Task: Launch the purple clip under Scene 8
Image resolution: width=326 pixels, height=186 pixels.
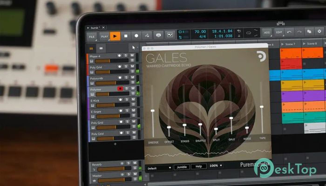Action: 314,95
